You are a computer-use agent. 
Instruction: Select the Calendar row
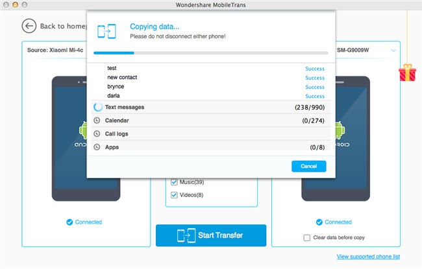tap(211, 121)
